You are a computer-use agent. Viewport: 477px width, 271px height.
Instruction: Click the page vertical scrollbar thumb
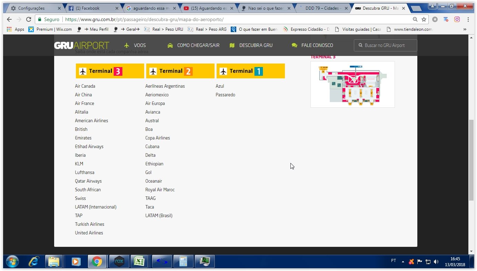click(471, 160)
